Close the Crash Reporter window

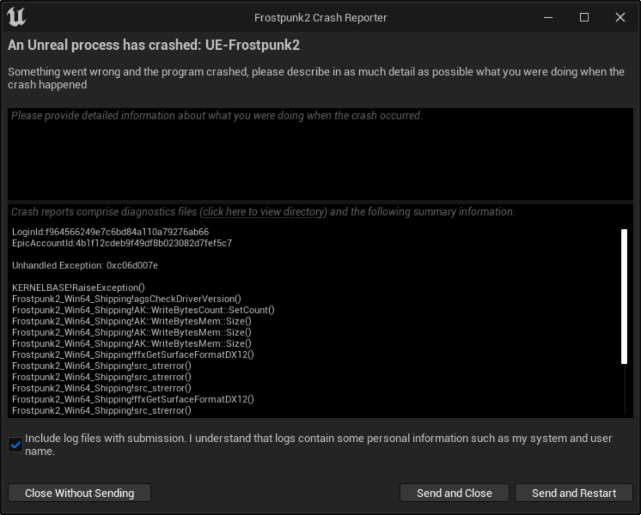620,18
